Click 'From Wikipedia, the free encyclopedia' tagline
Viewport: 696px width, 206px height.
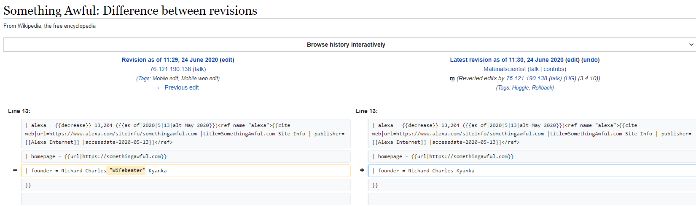(49, 26)
